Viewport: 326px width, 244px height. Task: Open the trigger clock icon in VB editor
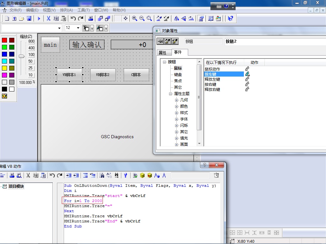click(x=216, y=175)
